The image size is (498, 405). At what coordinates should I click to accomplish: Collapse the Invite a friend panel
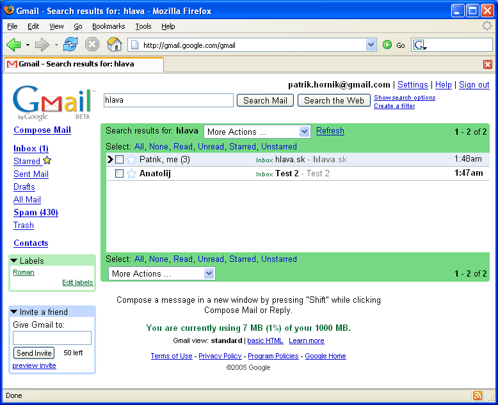14,312
